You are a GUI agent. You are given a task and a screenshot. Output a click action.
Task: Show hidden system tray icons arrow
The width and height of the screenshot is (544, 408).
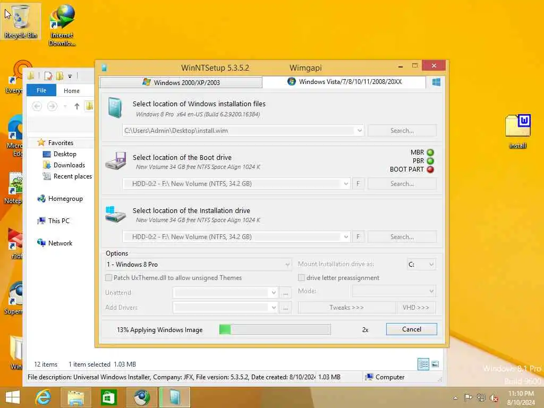[x=455, y=398]
